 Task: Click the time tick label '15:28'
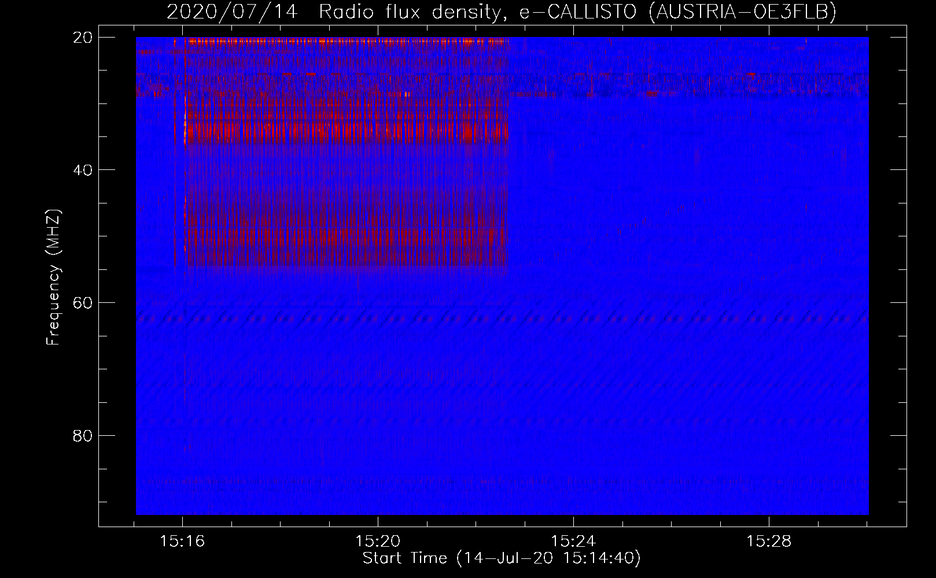click(x=769, y=542)
